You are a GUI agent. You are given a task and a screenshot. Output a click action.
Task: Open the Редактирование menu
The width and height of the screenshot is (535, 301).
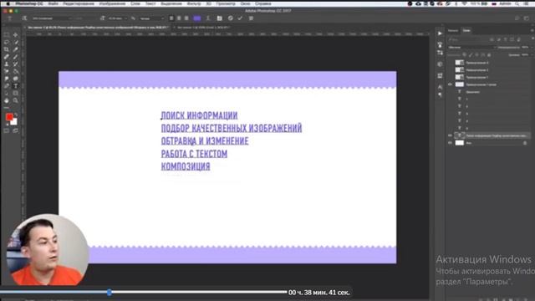79,3
